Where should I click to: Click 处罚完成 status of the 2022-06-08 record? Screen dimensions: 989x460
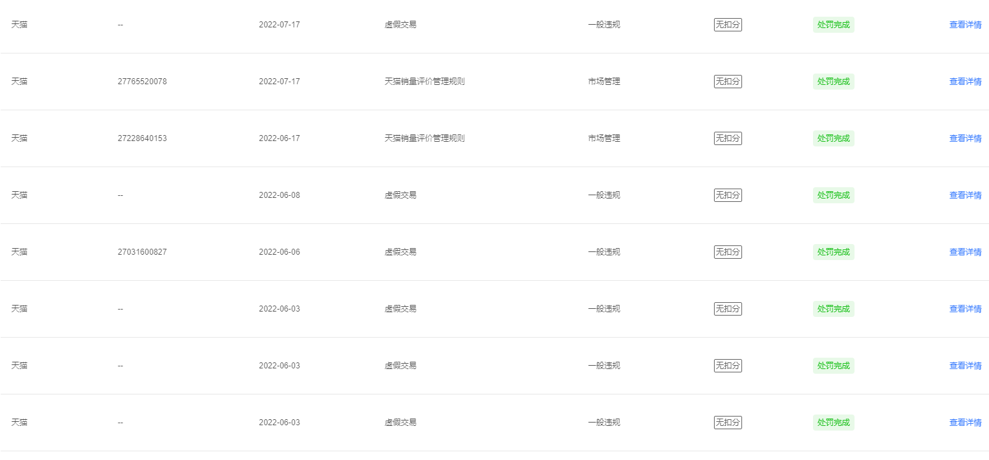834,195
